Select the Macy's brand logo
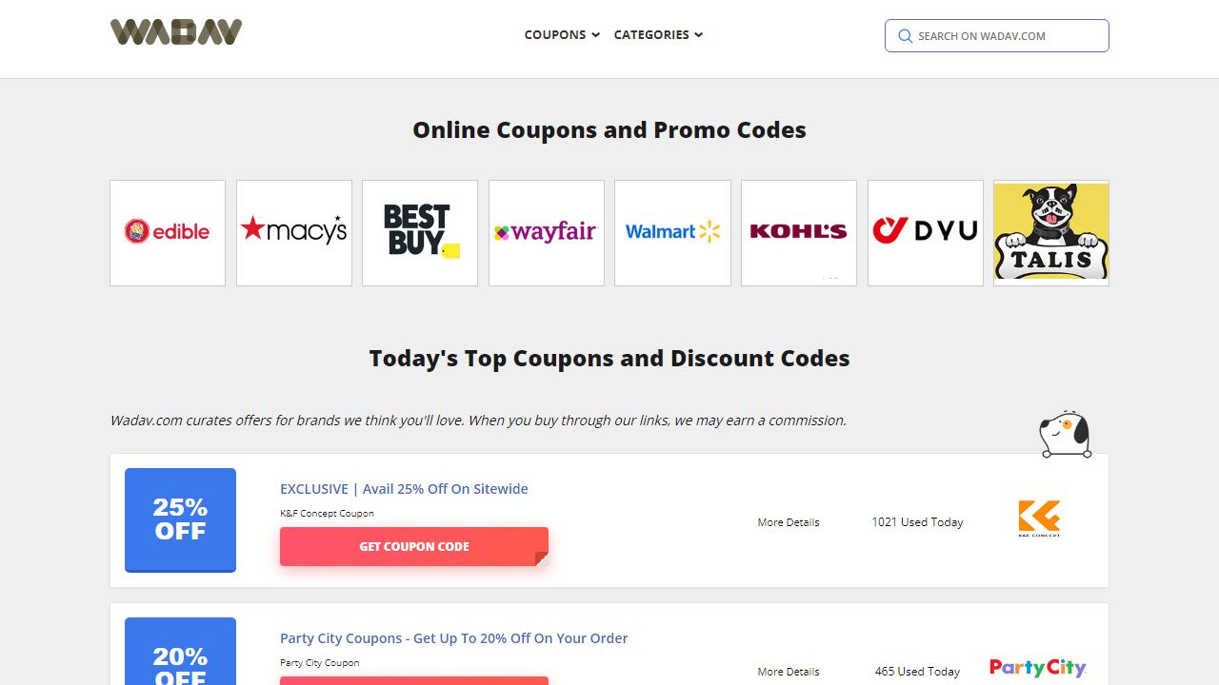Image resolution: width=1219 pixels, height=685 pixels. coord(293,232)
